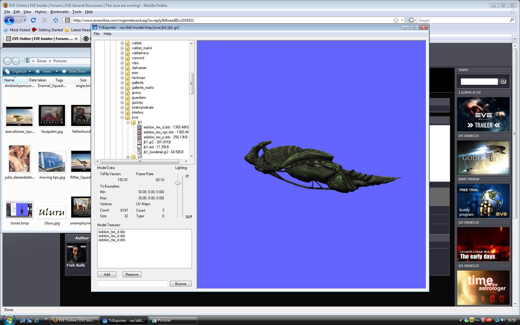Screen dimensions: 520x325
Task: Click EVE Online Trailer thumbnail
Action: (483, 115)
